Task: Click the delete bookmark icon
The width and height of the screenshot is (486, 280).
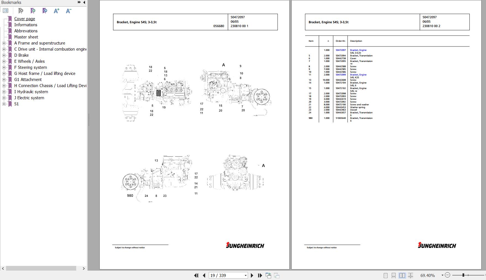Action: pyautogui.click(x=21, y=11)
